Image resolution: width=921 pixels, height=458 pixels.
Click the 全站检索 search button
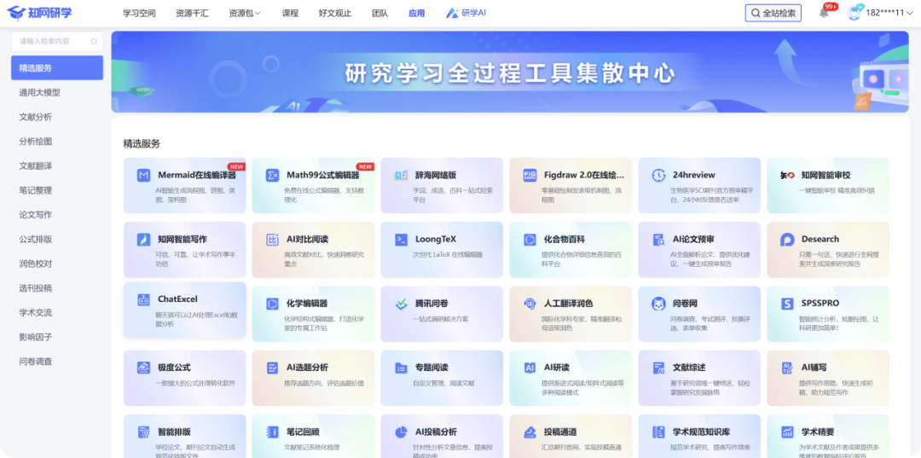pos(773,14)
